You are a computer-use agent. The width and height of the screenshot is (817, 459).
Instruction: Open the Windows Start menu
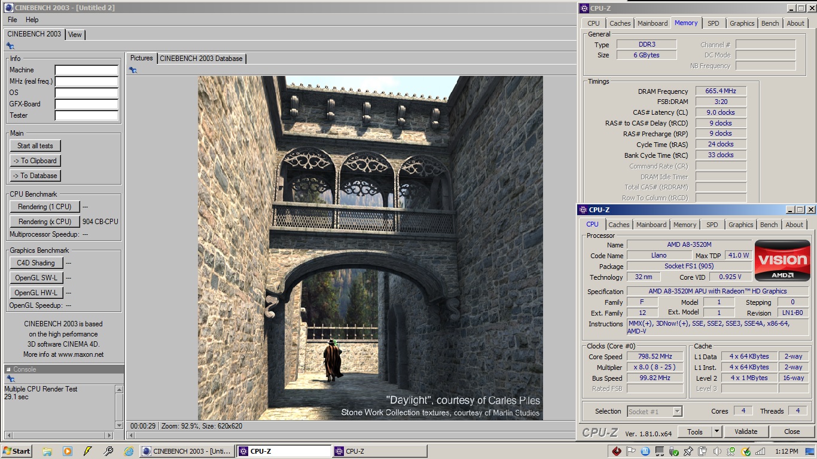(17, 451)
